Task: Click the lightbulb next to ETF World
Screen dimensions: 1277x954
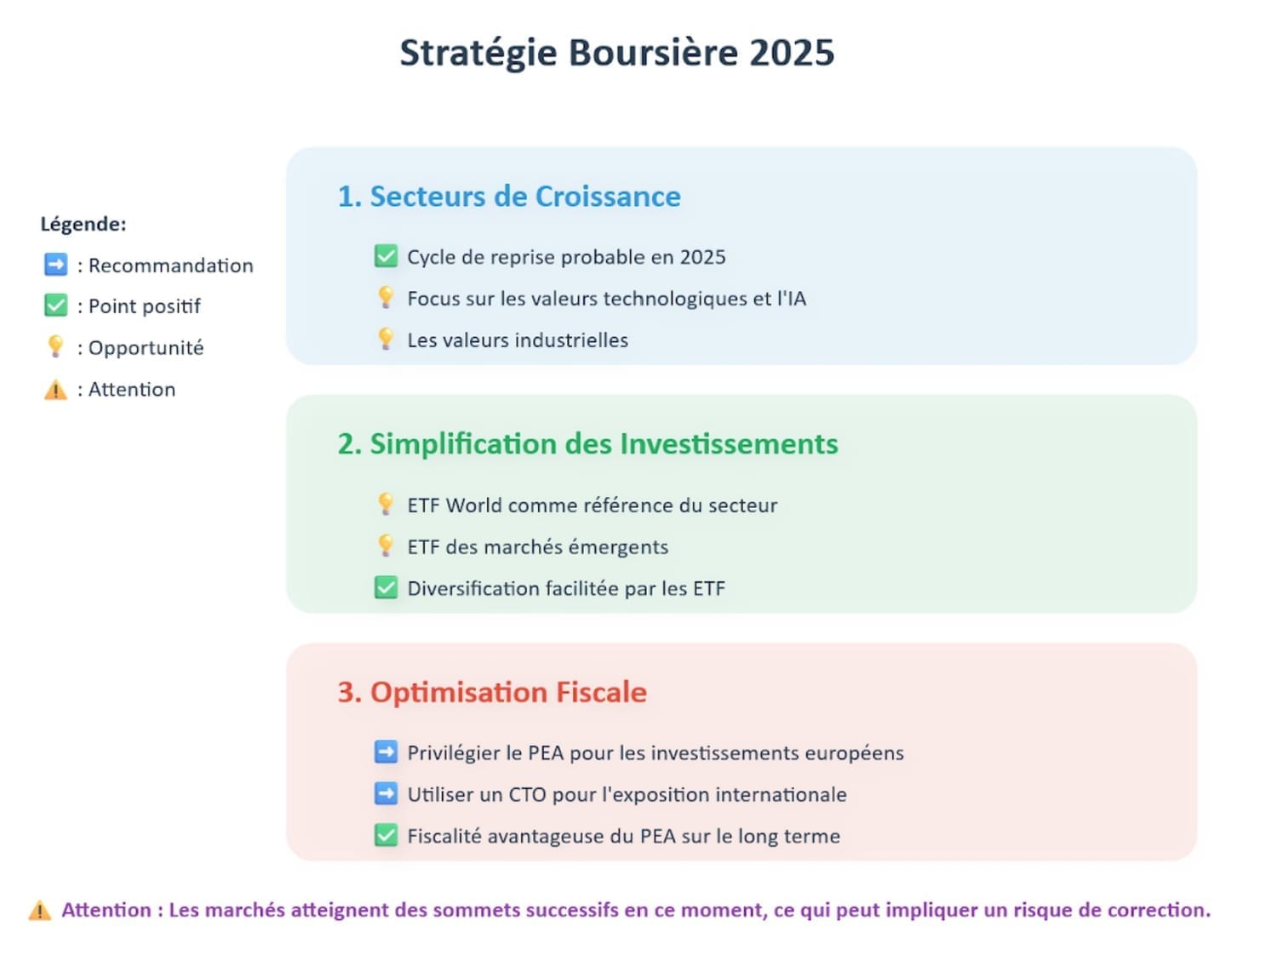Action: tap(386, 504)
